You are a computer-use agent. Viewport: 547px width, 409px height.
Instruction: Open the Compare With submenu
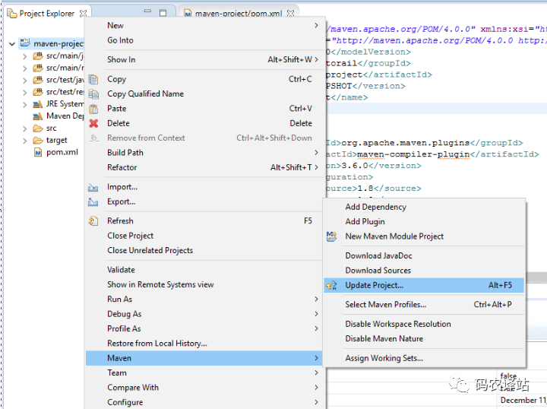[204, 388]
